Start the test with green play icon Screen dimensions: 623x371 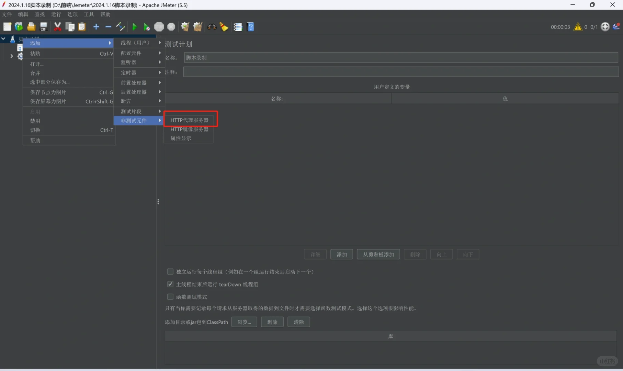[x=135, y=27]
